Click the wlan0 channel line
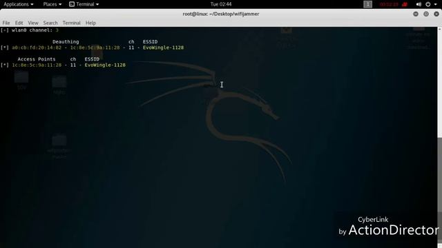The image size is (442, 248). [29, 30]
